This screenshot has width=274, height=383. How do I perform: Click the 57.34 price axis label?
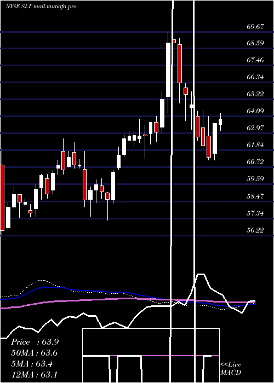(255, 213)
